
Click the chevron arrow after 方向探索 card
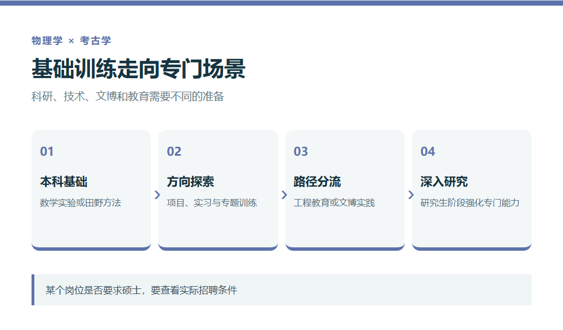click(x=284, y=195)
